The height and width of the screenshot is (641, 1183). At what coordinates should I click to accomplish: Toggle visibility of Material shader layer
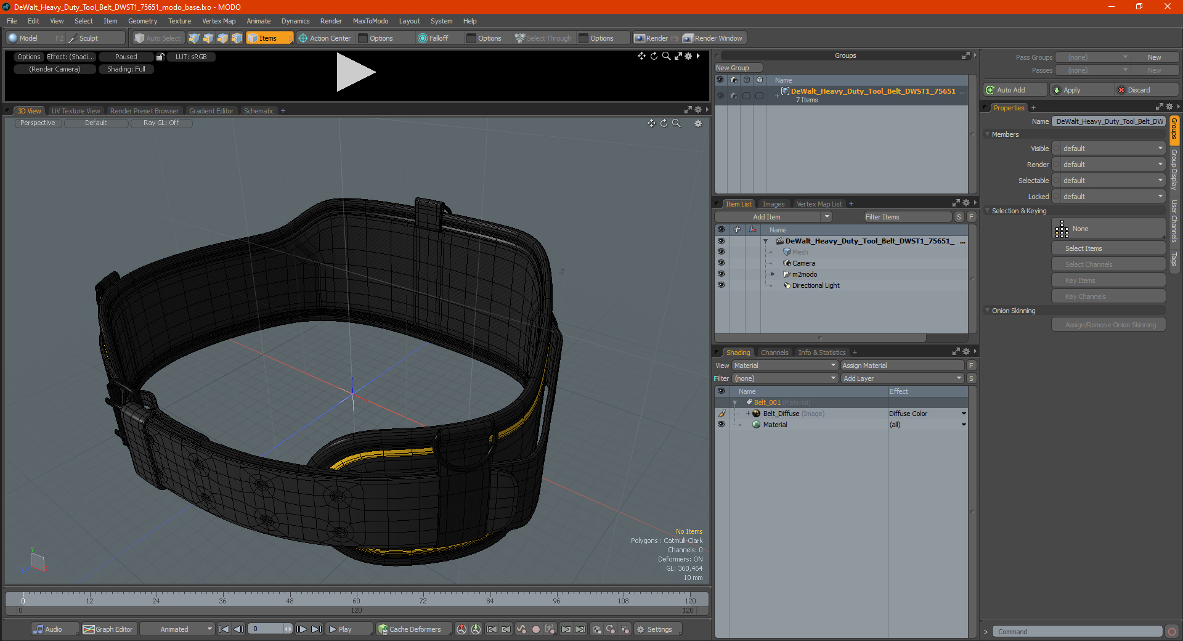pyautogui.click(x=721, y=425)
